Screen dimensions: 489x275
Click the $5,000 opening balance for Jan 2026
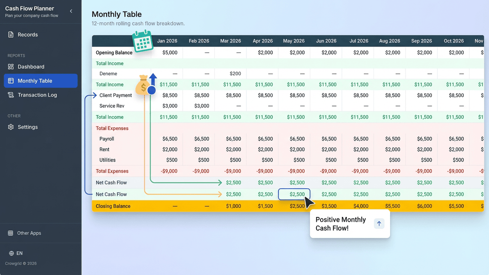pos(170,53)
